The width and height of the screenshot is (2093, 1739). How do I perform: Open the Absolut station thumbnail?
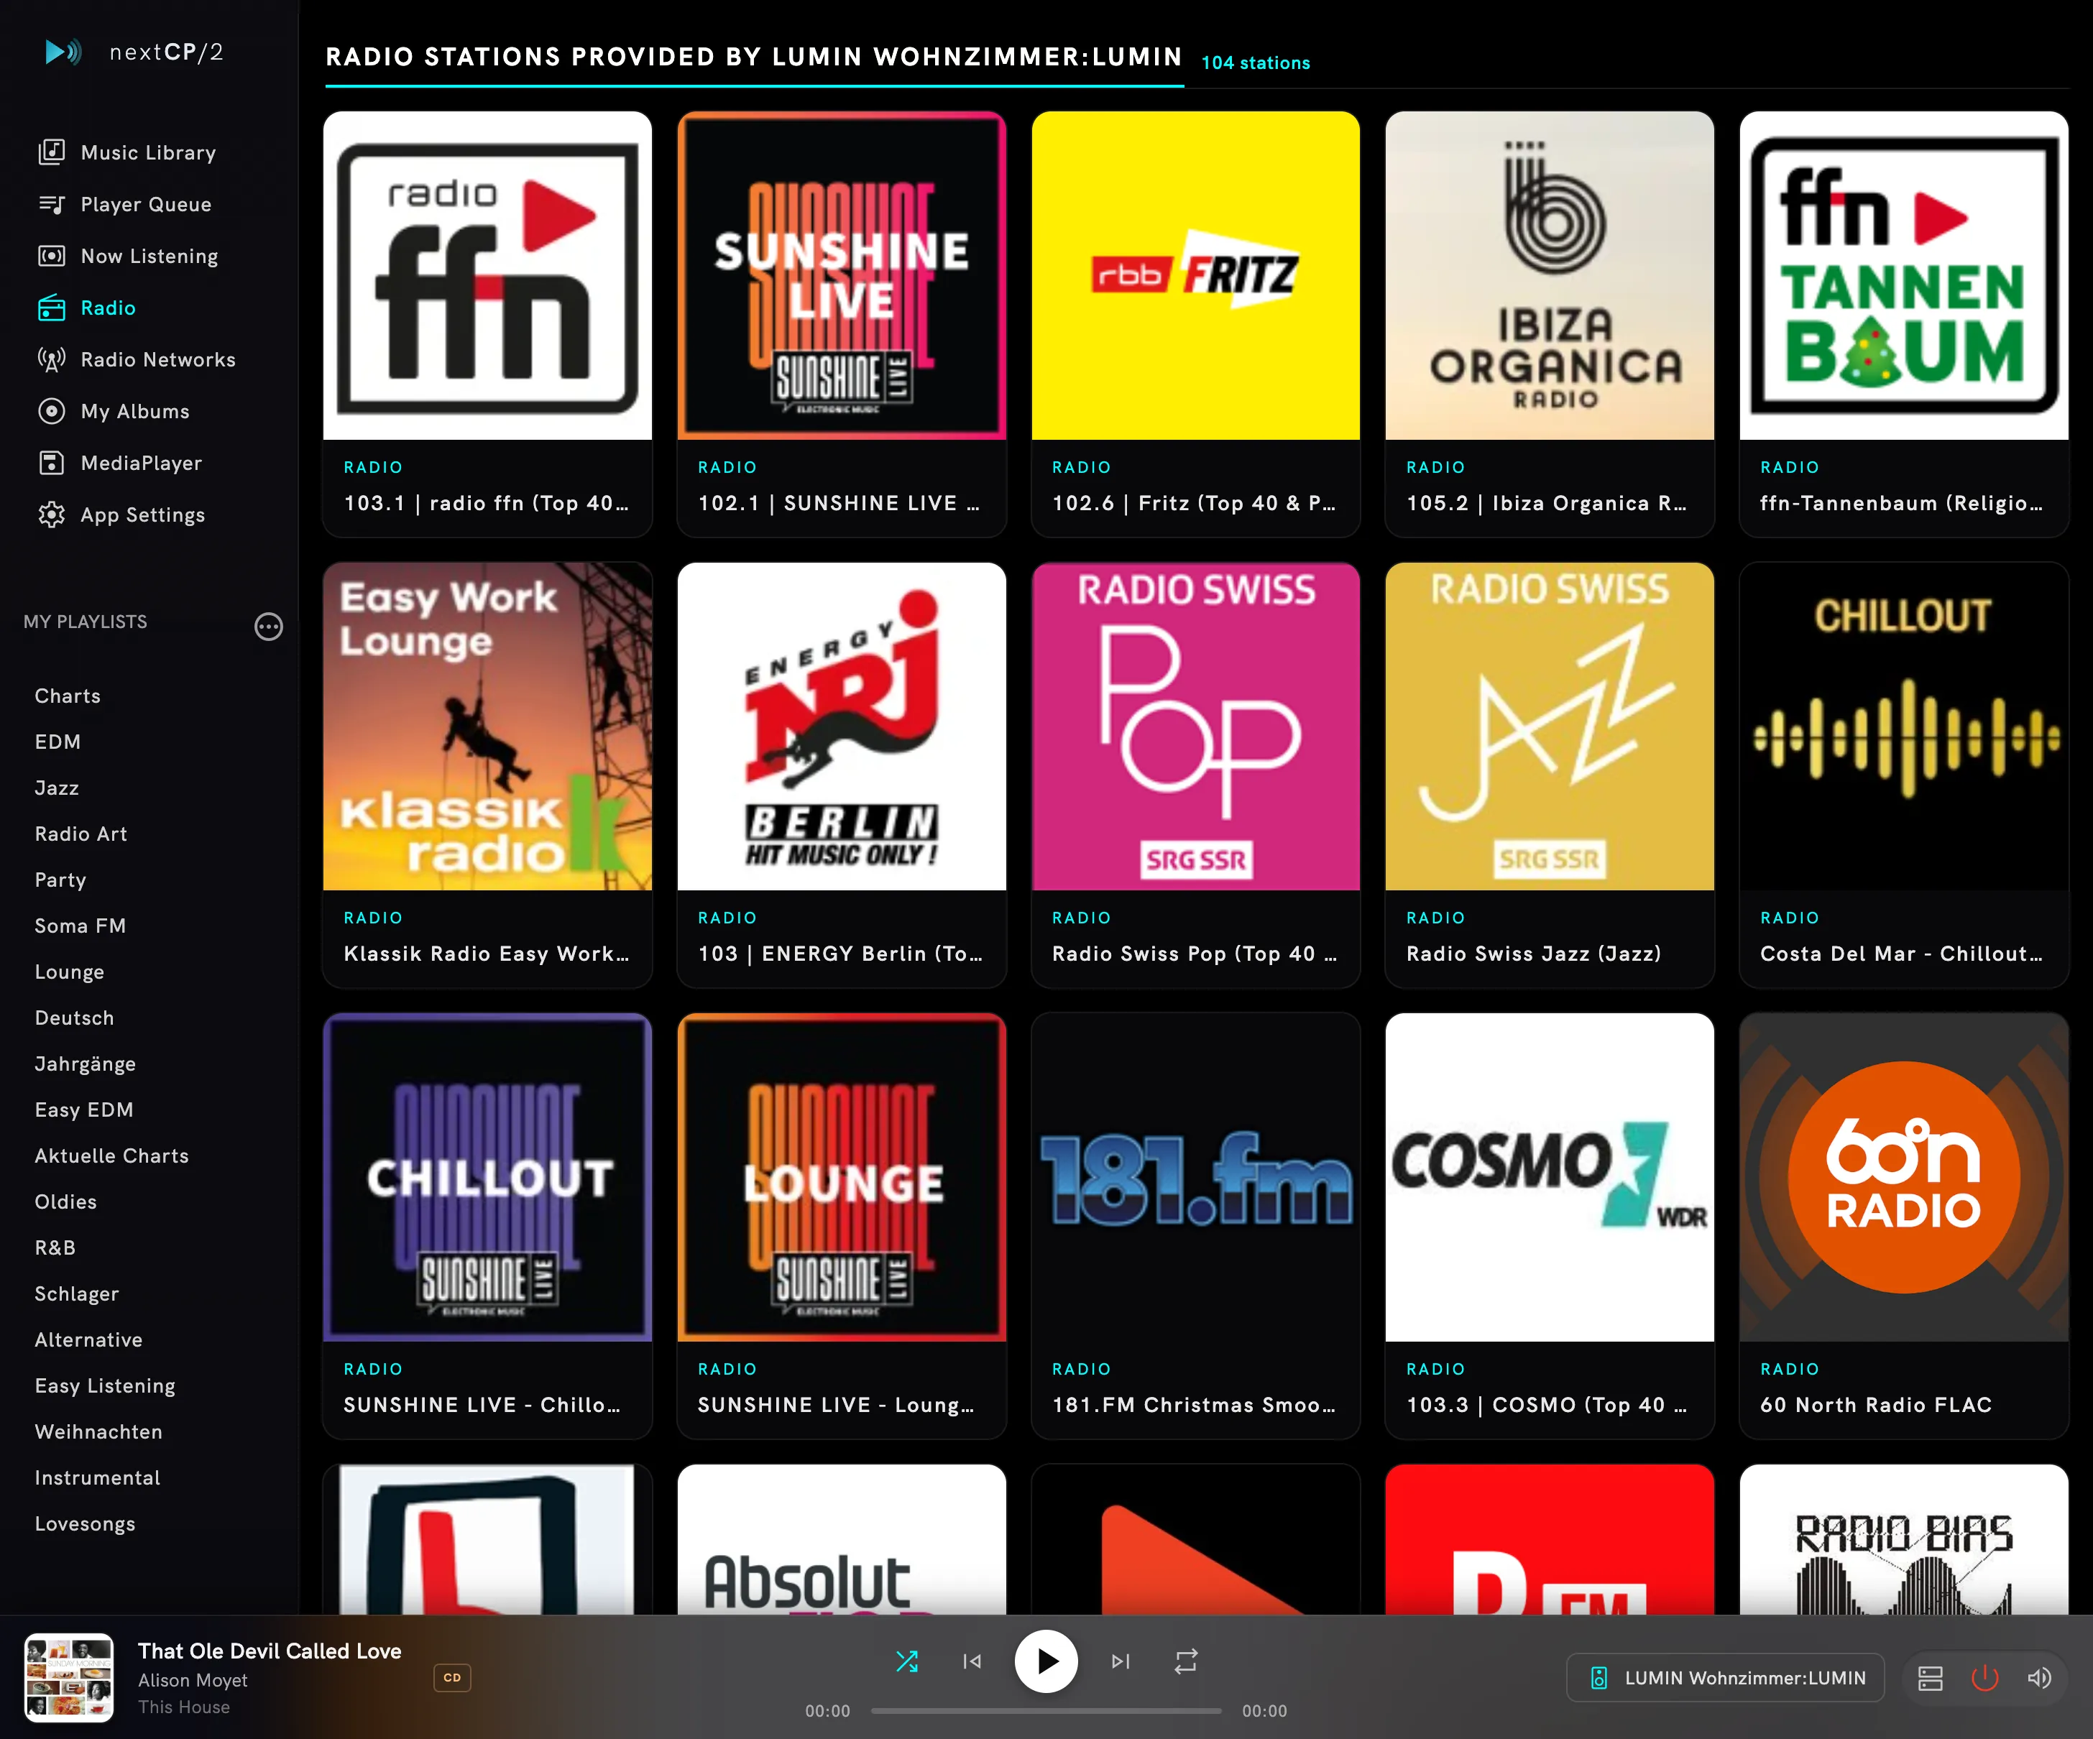pyautogui.click(x=841, y=1540)
